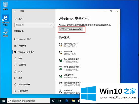This screenshot has width=139, height=104.
Task: Open 应用和浏览器控制 window icon
Action: (60, 68)
